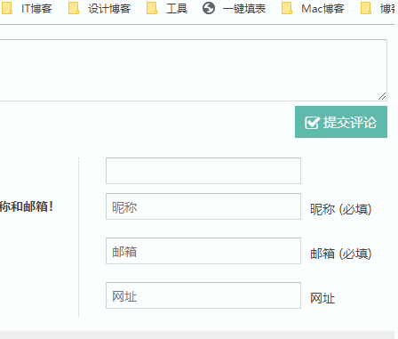Click the checkmark icon on the 提交评论 button

pyautogui.click(x=312, y=122)
